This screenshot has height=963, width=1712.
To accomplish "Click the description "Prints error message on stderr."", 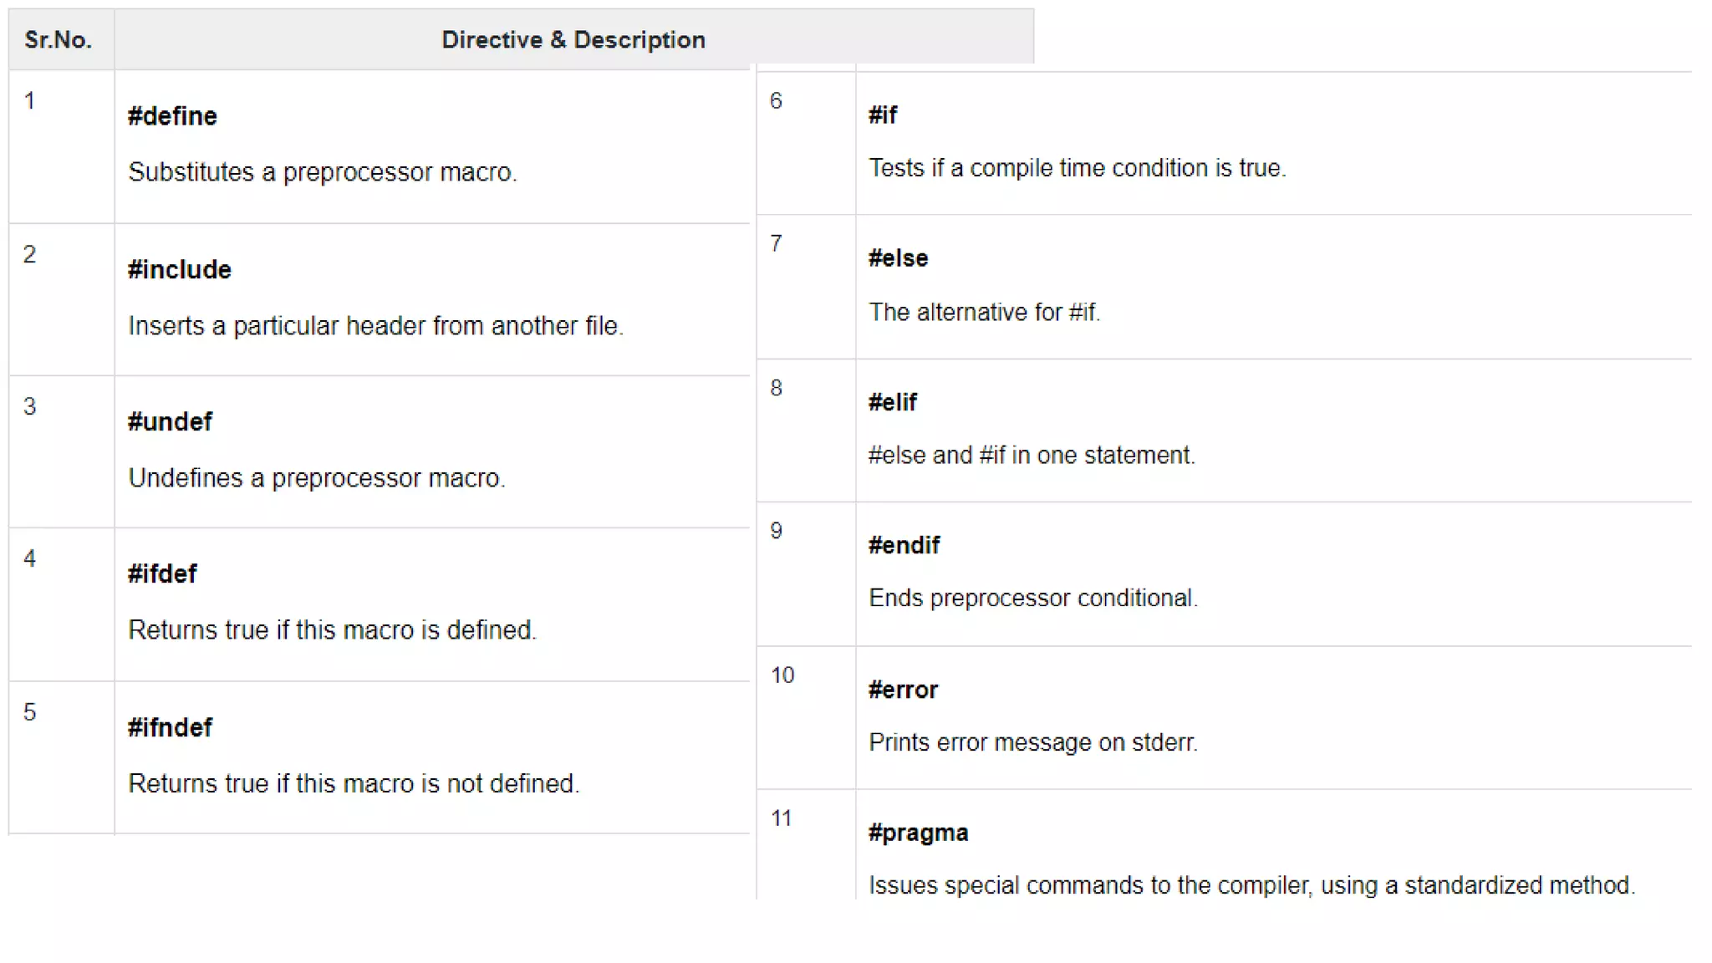I will [1033, 742].
